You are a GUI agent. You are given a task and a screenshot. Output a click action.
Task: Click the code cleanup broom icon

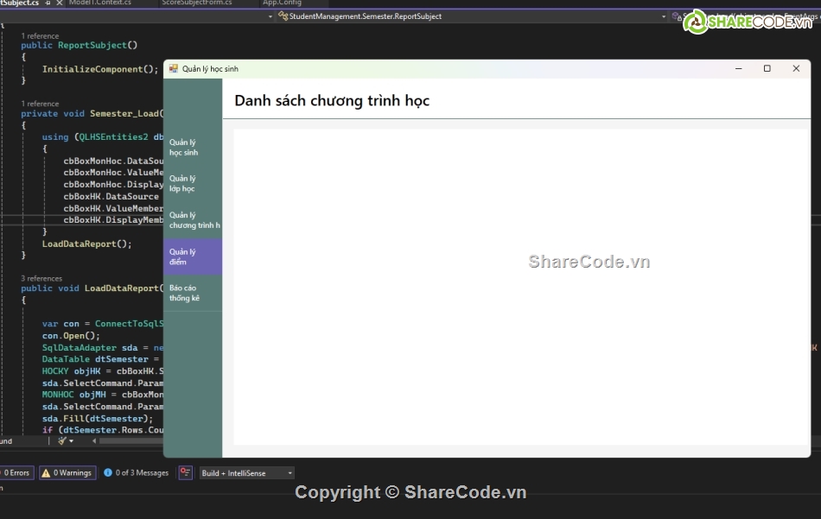61,441
